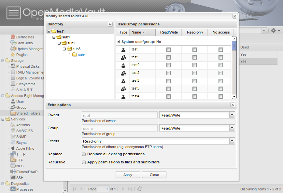Click the gear settings icon top right
The height and width of the screenshot is (193, 283).
(273, 30)
